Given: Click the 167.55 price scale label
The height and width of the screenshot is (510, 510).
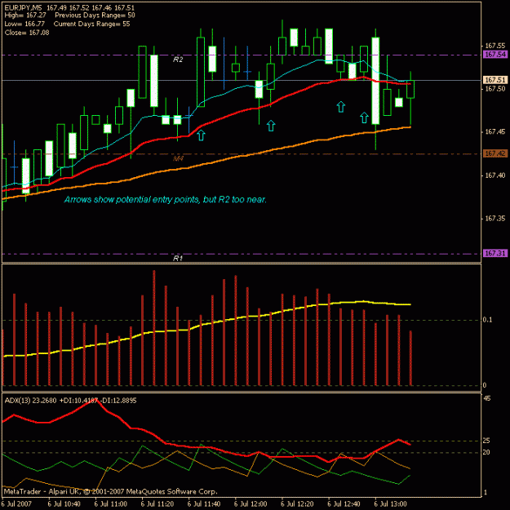Looking at the screenshot, I should point(495,46).
